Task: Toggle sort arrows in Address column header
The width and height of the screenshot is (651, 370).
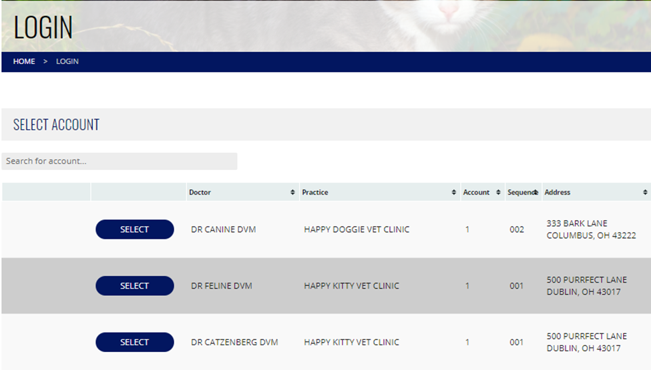Action: tap(645, 193)
